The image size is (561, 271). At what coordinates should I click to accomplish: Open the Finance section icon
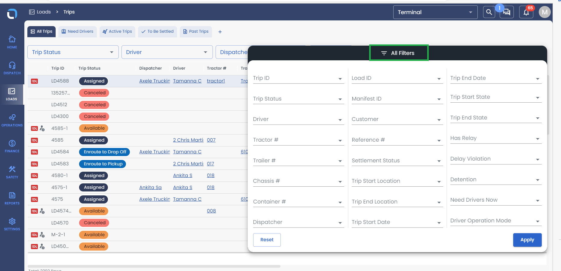12,146
